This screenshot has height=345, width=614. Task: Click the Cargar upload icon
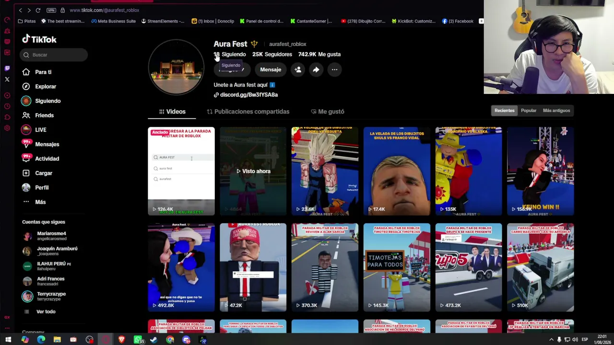point(26,173)
